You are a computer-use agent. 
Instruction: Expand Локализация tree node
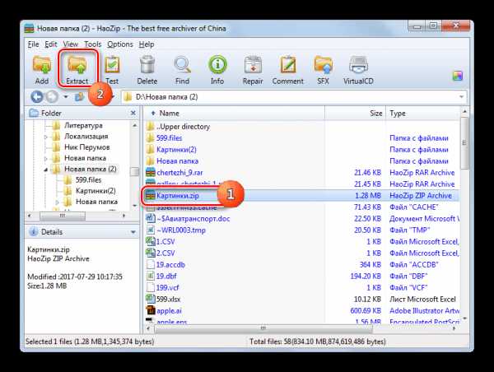(x=45, y=137)
